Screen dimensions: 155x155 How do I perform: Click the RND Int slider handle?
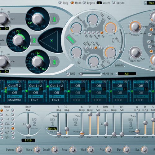tap(81, 74)
